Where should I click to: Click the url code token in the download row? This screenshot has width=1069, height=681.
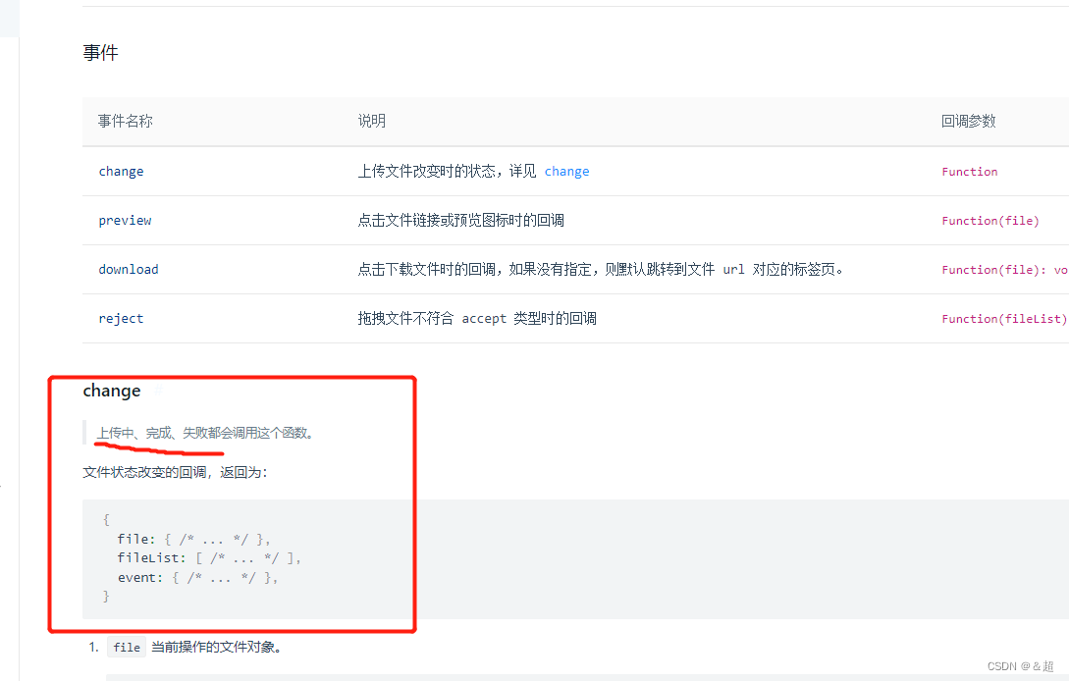732,269
